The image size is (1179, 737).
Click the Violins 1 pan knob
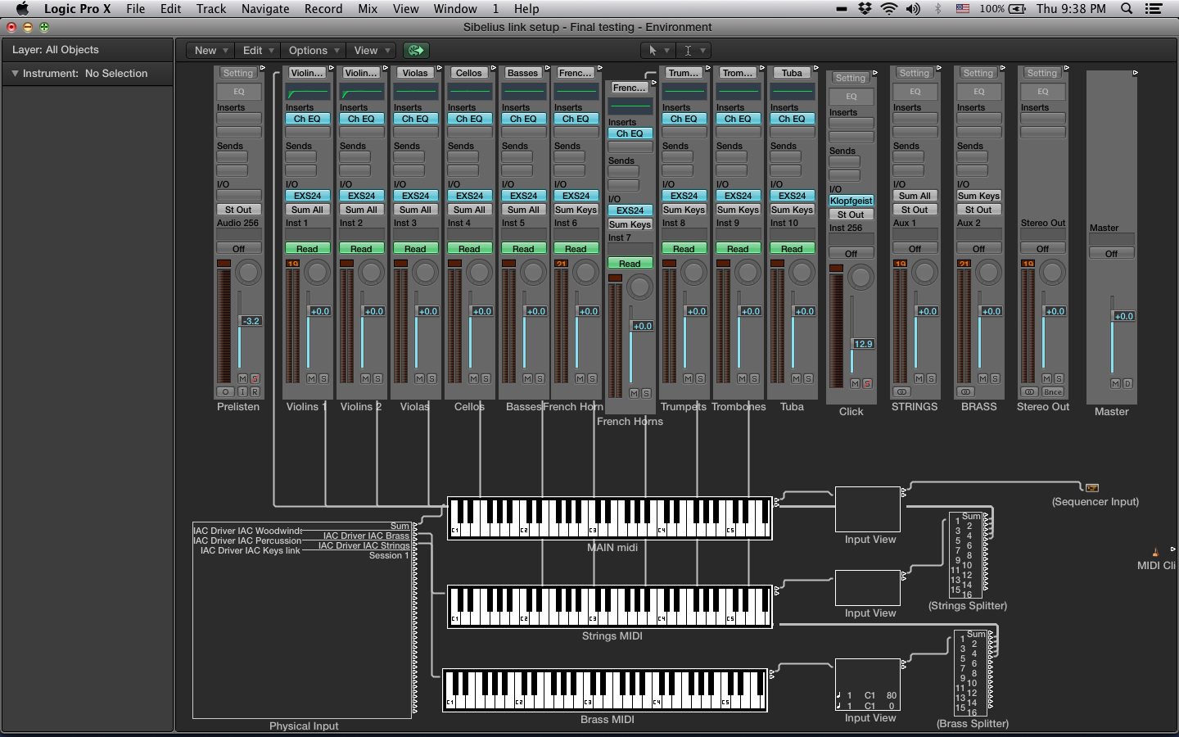point(317,273)
